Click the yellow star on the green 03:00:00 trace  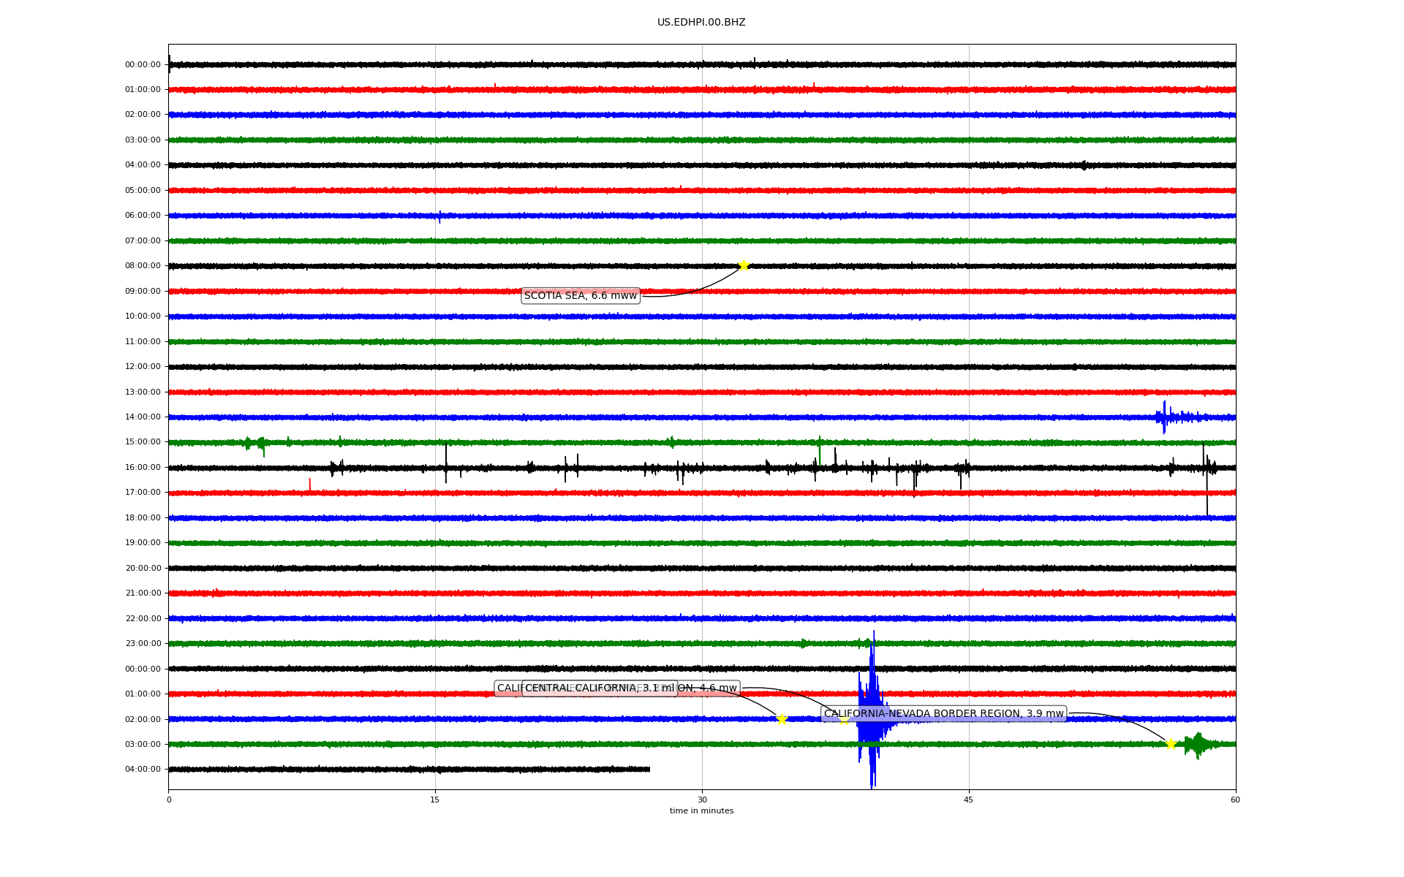[1171, 744]
